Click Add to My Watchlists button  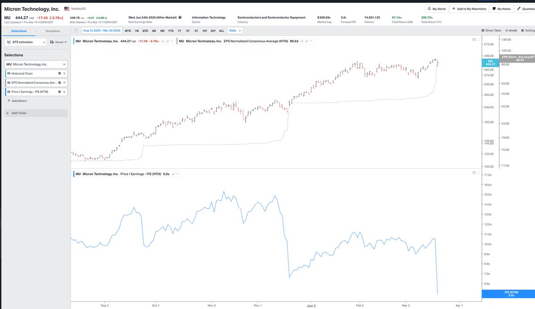click(469, 8)
